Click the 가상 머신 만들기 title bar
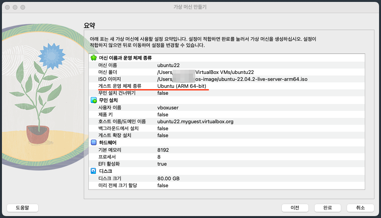 click(190, 7)
